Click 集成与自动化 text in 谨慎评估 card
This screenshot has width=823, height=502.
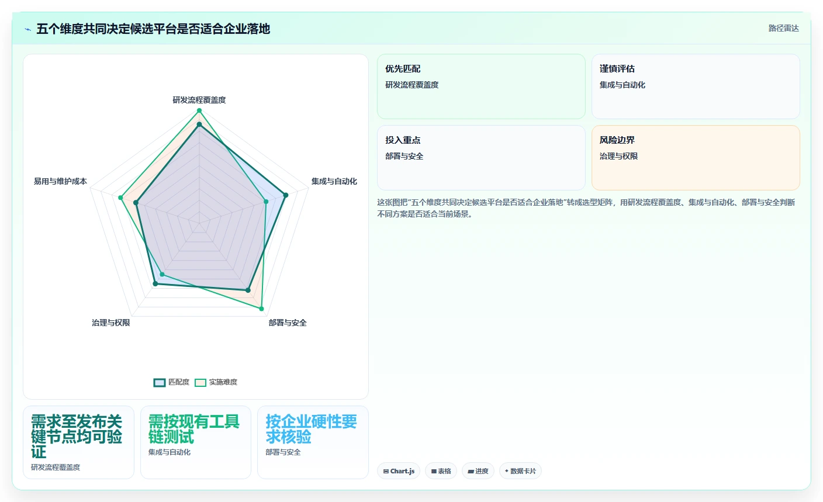[623, 85]
